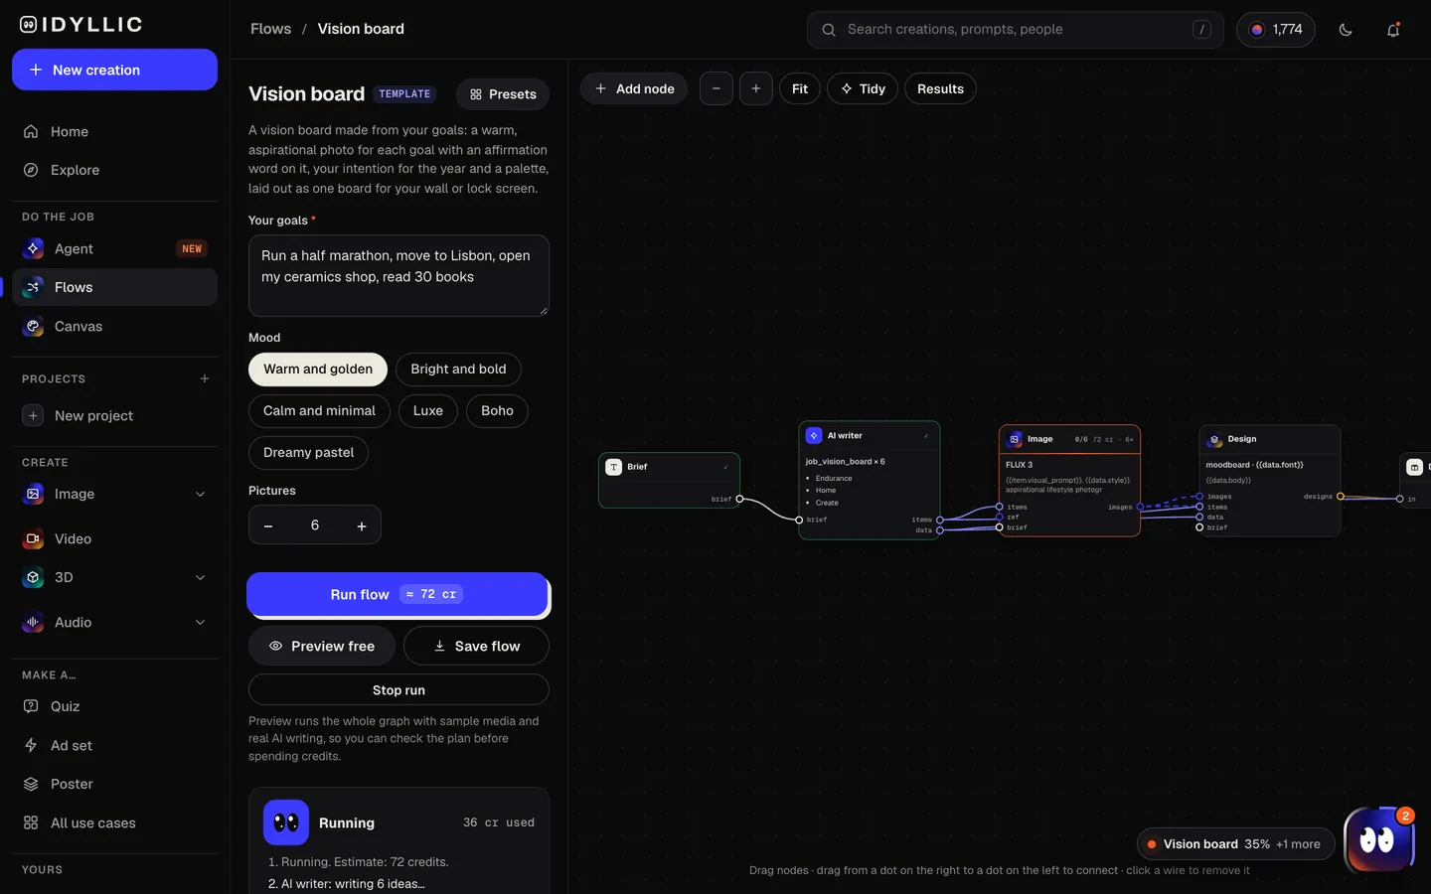Choose the Warm and golden mood
Image resolution: width=1431 pixels, height=894 pixels.
point(318,369)
